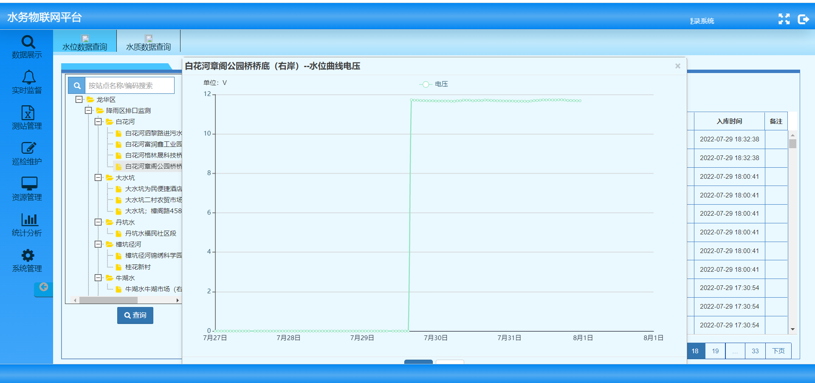Click the 入库时间 column header
This screenshot has height=383, width=815.
point(729,121)
